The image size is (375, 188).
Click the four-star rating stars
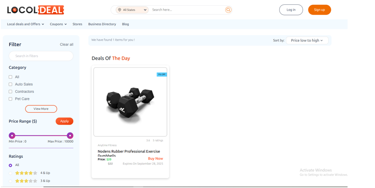[26, 173]
